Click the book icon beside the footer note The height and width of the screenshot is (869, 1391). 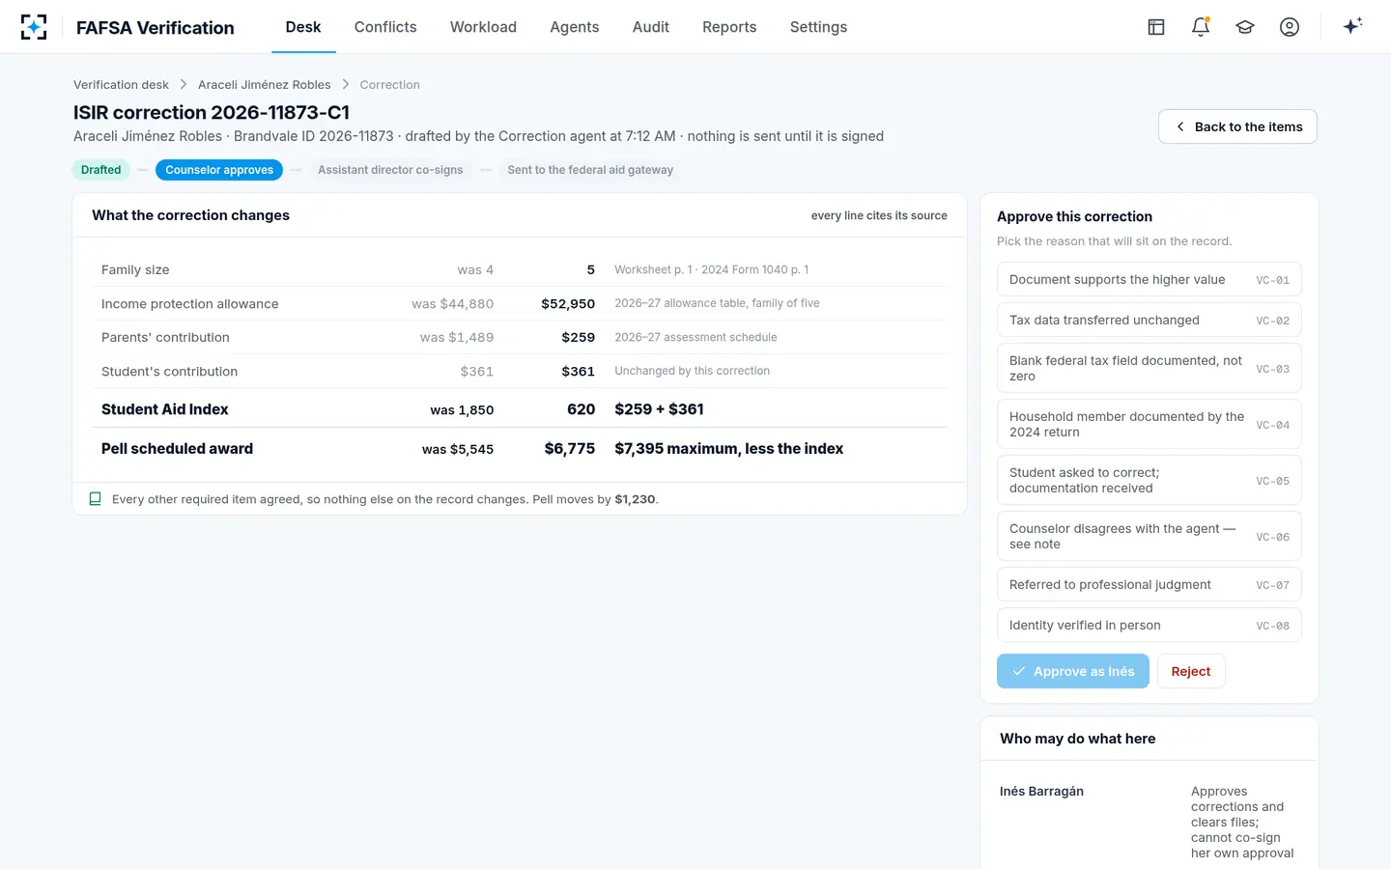tap(96, 499)
